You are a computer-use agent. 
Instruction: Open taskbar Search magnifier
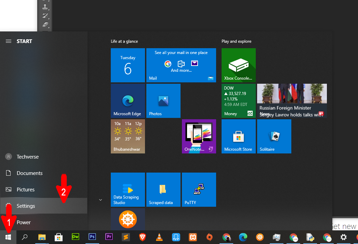pos(25,237)
